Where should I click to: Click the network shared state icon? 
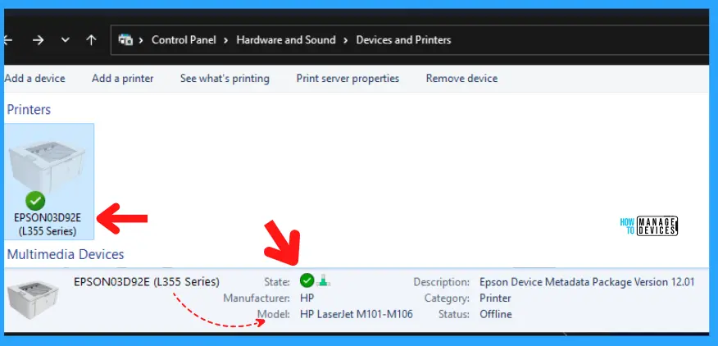pyautogui.click(x=323, y=280)
